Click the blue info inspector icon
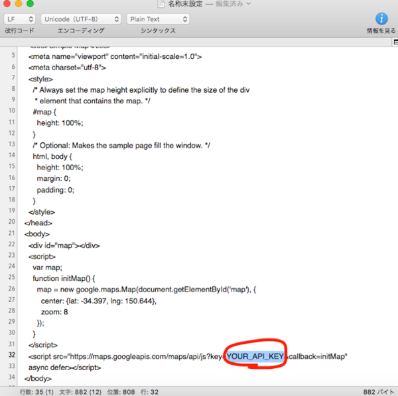The height and width of the screenshot is (396, 398). [381, 19]
